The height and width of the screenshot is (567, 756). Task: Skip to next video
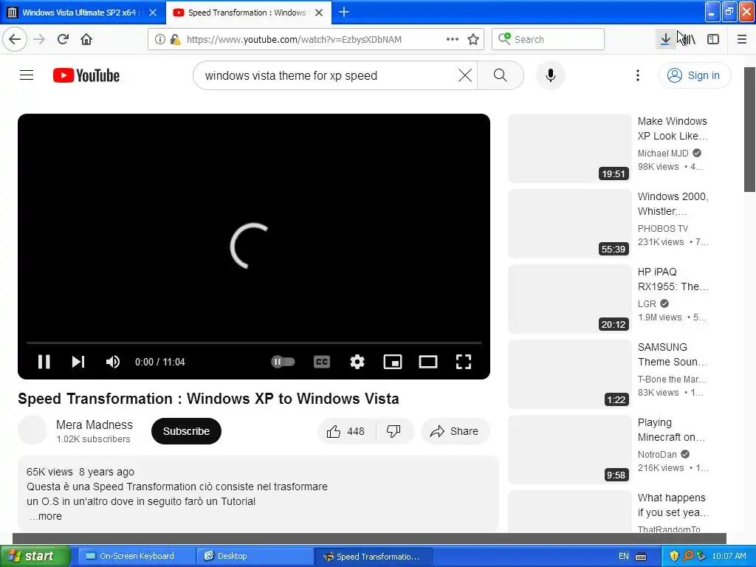tap(78, 362)
